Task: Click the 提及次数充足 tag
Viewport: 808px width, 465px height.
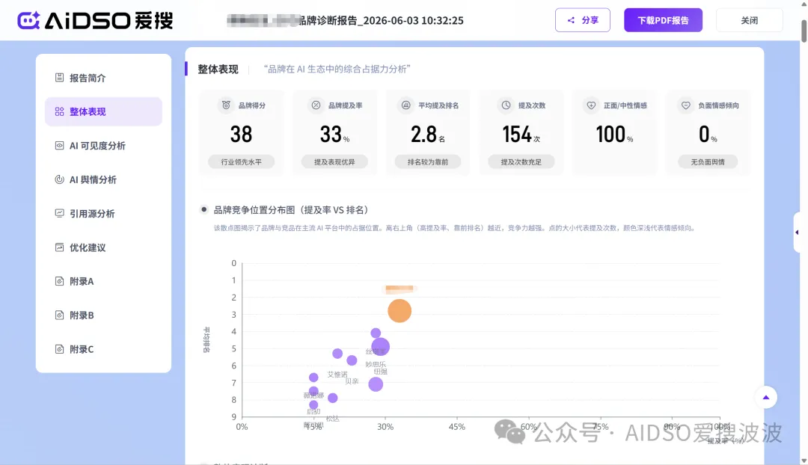Action: coord(521,161)
